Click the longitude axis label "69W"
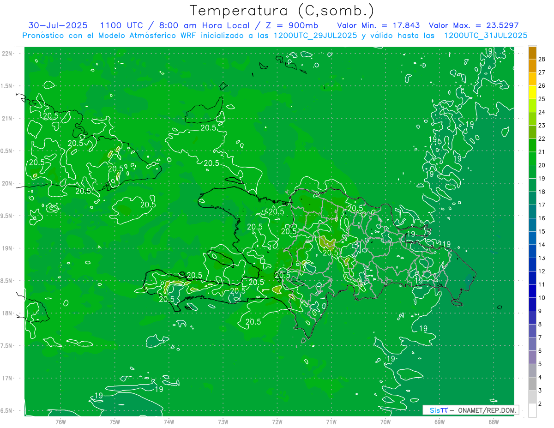This screenshot has height=428, width=554. point(440,422)
